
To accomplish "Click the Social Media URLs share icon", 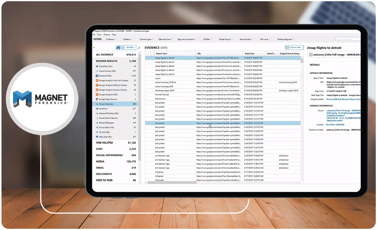I will [97, 128].
